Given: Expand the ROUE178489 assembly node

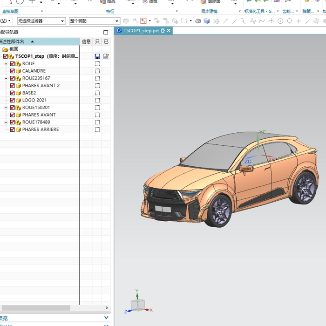Looking at the screenshot, I should [x=6, y=122].
